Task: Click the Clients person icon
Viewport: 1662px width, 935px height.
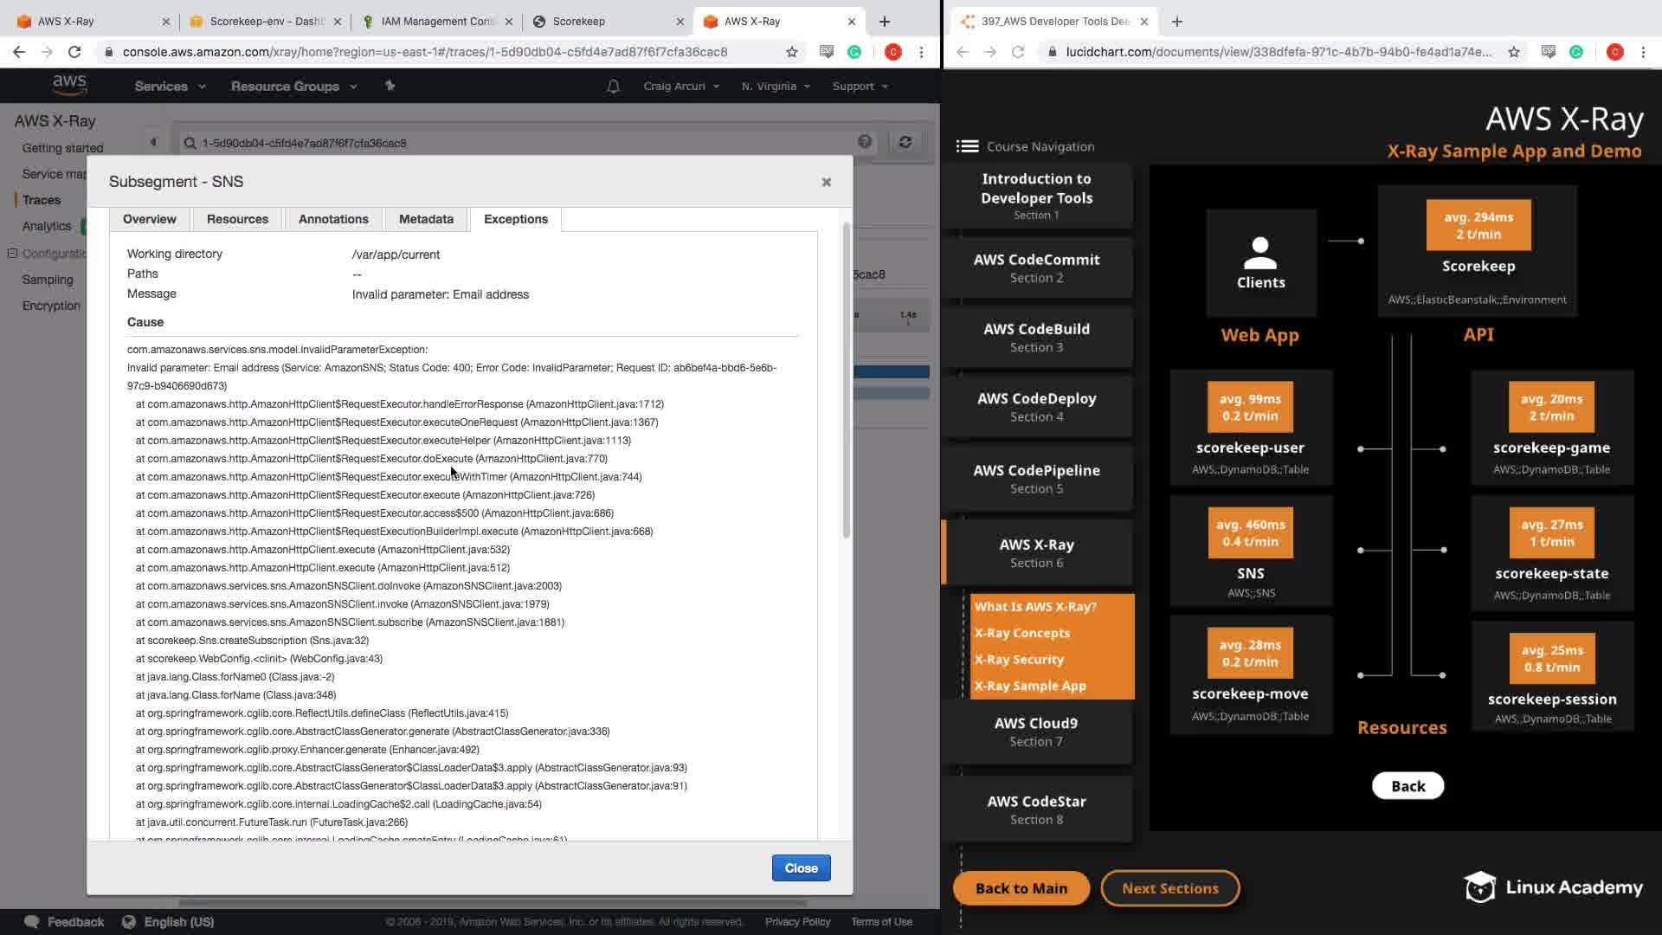Action: click(x=1260, y=254)
